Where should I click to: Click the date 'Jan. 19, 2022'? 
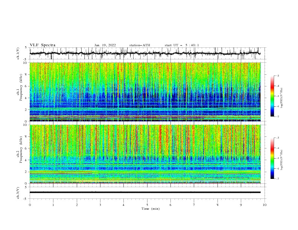105,45
